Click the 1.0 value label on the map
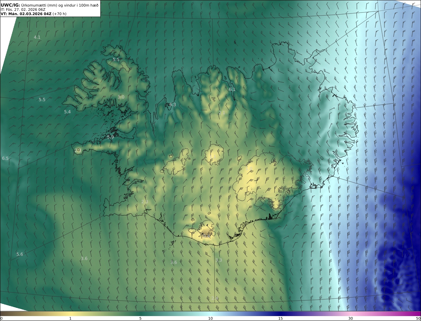The height and width of the screenshot is (321, 421). click(249, 169)
